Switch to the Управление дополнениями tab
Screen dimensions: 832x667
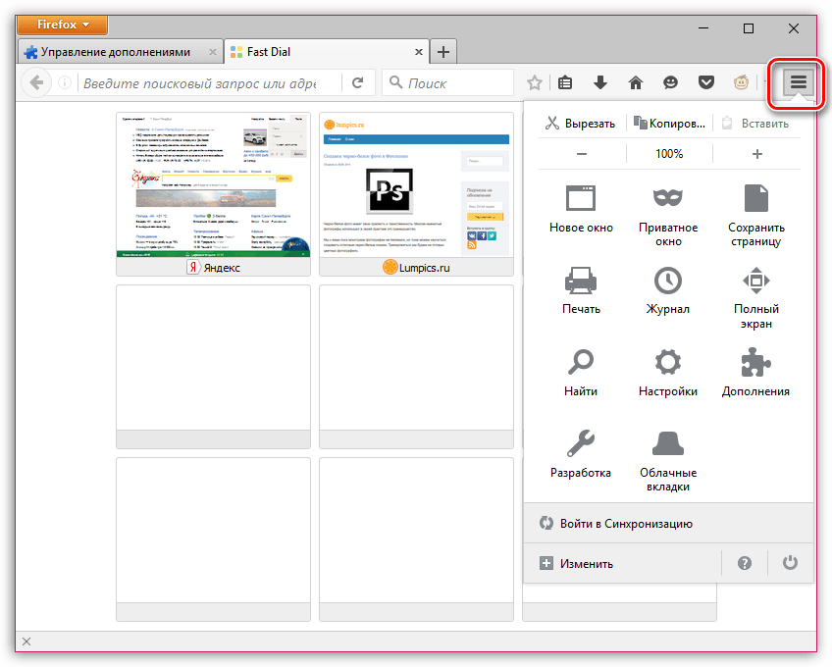click(x=118, y=52)
